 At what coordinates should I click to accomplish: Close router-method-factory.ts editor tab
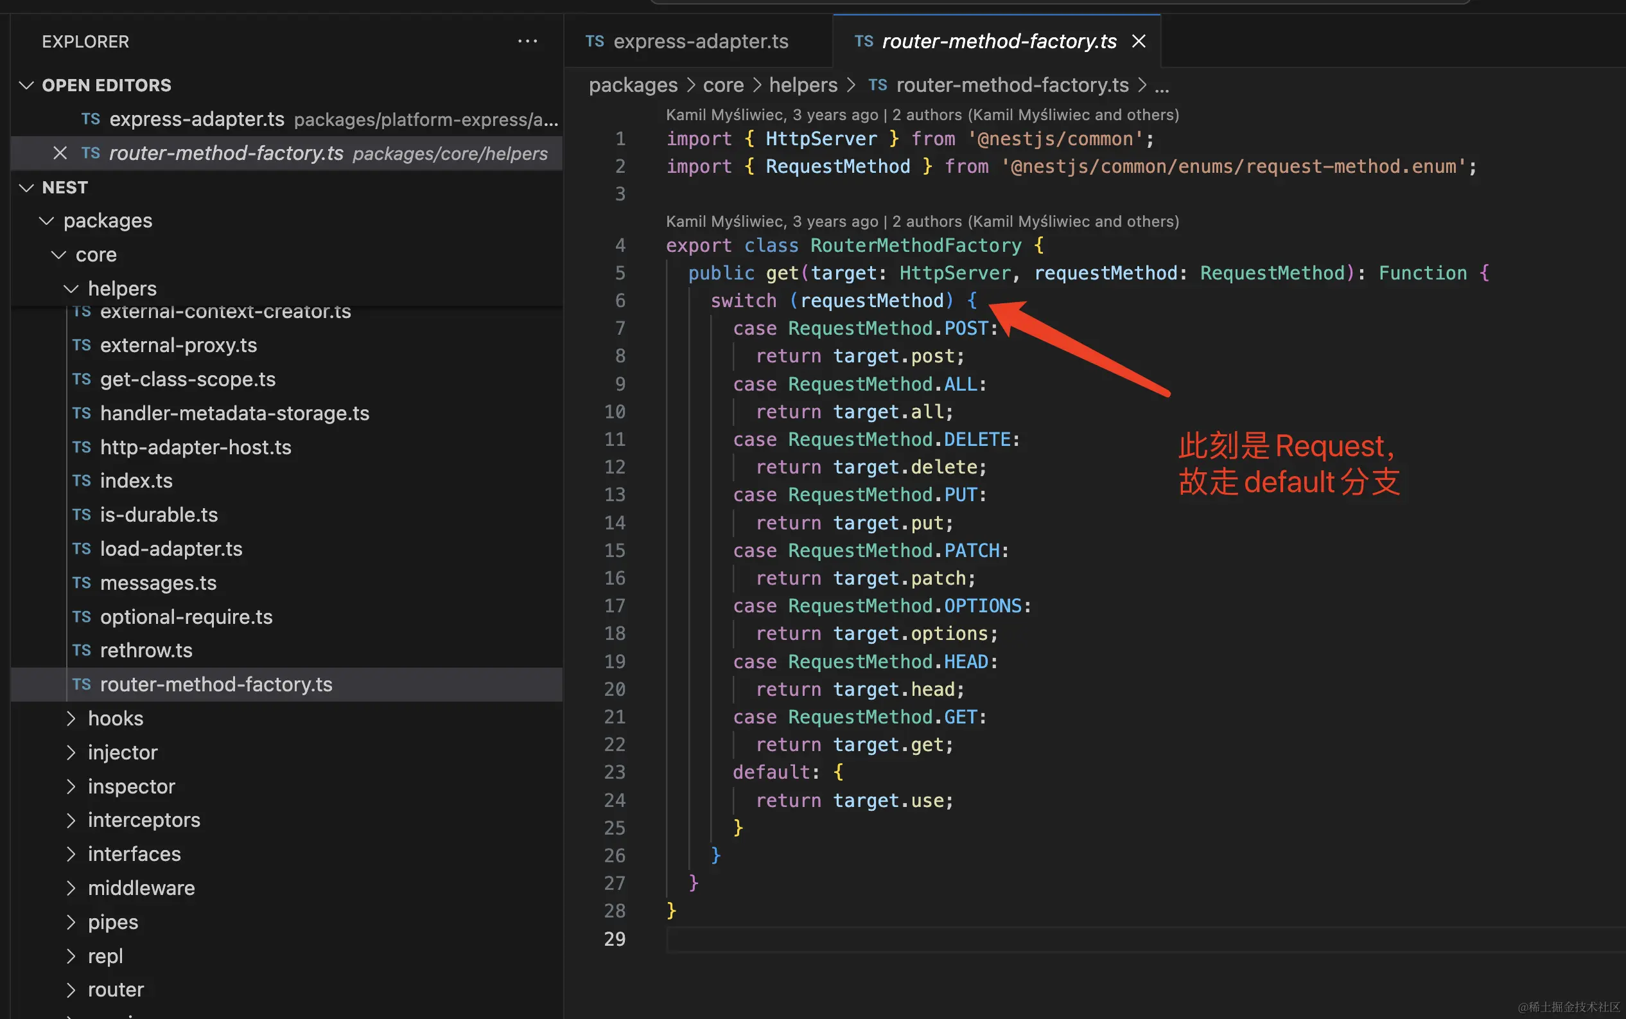pyautogui.click(x=1139, y=42)
